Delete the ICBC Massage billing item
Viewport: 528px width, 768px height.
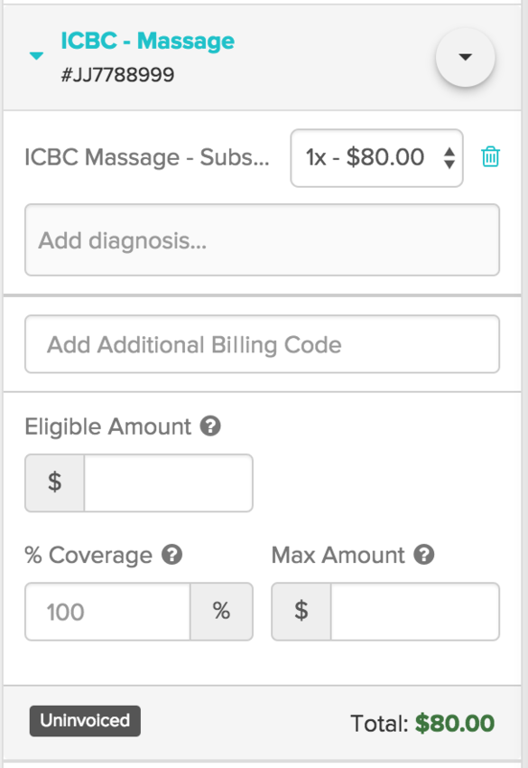[490, 156]
